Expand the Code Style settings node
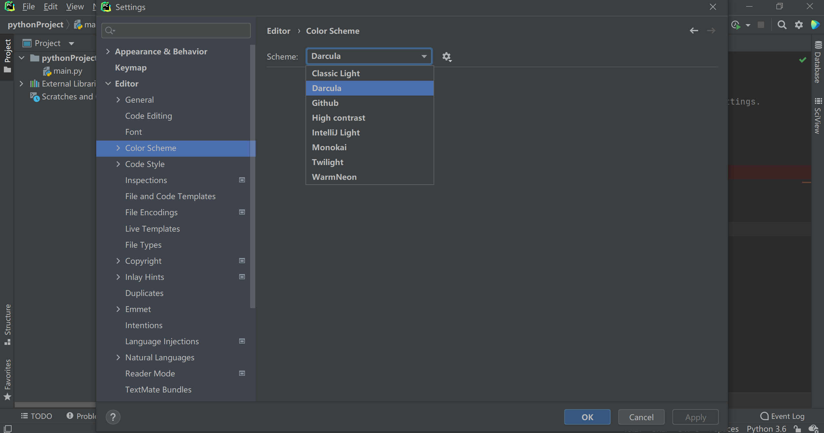This screenshot has height=433, width=824. point(118,164)
